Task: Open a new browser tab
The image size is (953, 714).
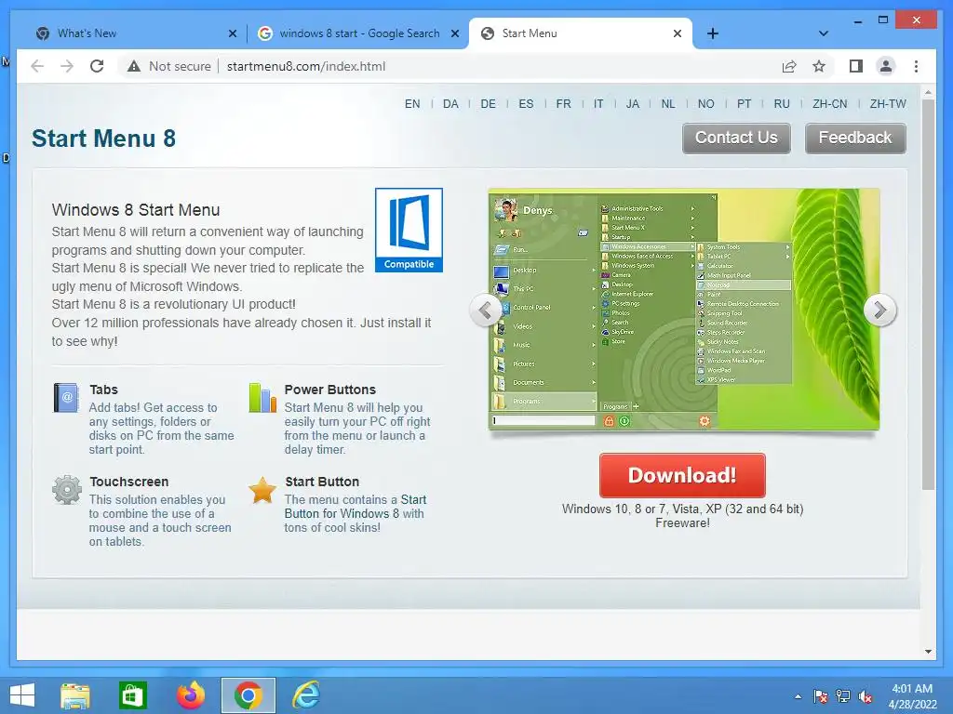Action: point(713,33)
